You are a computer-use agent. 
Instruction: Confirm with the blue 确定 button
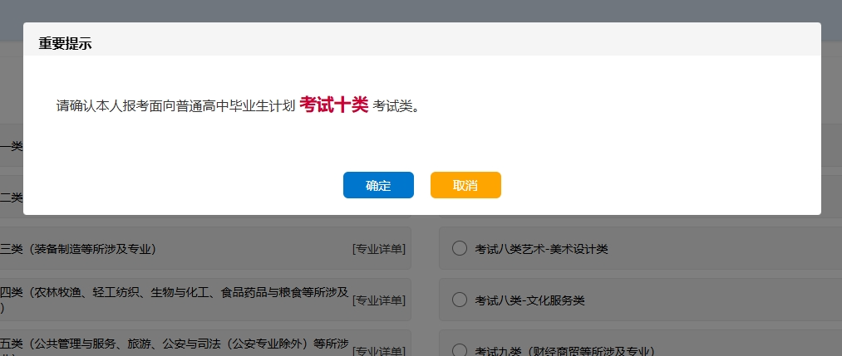(378, 185)
